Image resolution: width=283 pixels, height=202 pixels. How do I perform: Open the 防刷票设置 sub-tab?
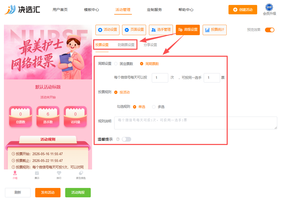[x=126, y=45]
